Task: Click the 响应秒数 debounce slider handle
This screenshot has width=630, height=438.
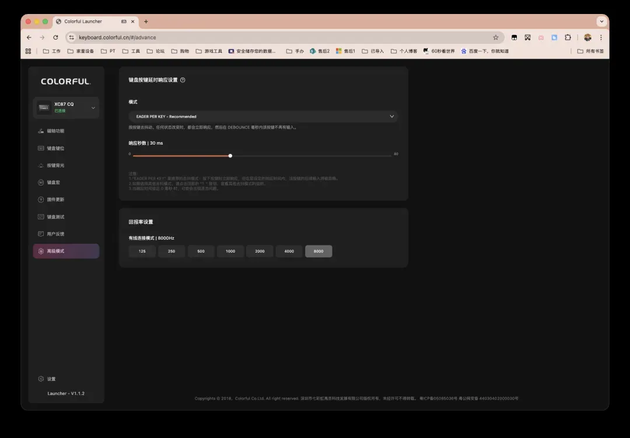Action: [230, 156]
